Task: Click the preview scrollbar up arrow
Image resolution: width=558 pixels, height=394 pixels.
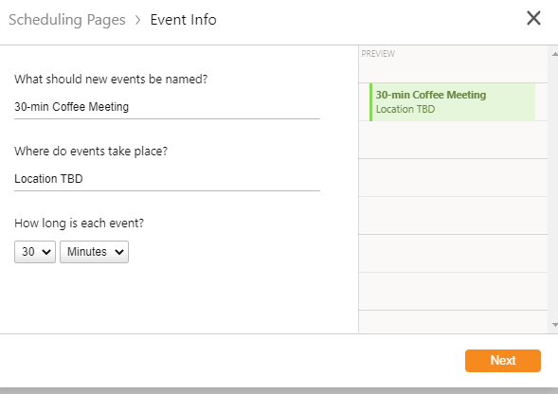Action: (x=555, y=54)
